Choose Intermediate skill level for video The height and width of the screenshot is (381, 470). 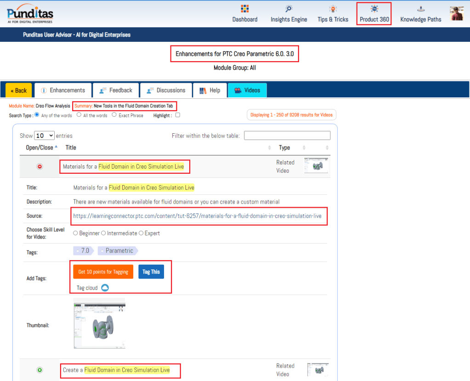(x=103, y=233)
